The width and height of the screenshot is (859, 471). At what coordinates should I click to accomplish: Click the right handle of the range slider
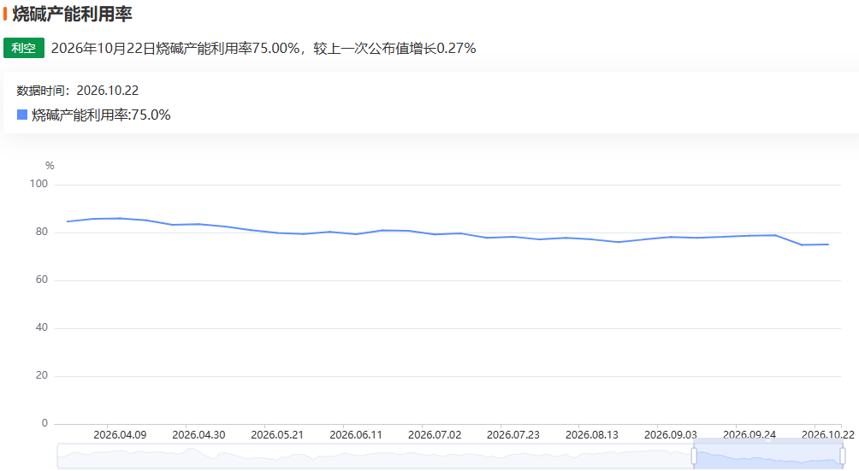pos(842,456)
